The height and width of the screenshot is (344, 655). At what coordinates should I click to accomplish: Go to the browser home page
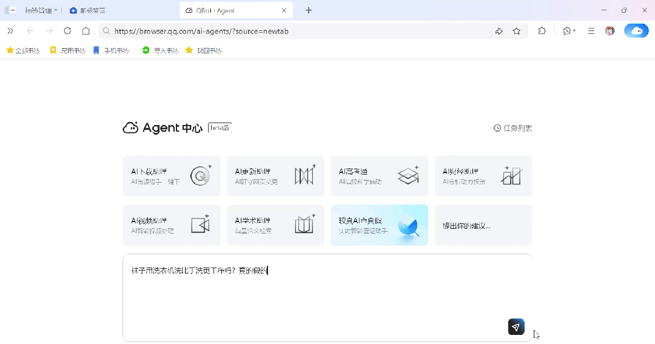click(x=86, y=31)
